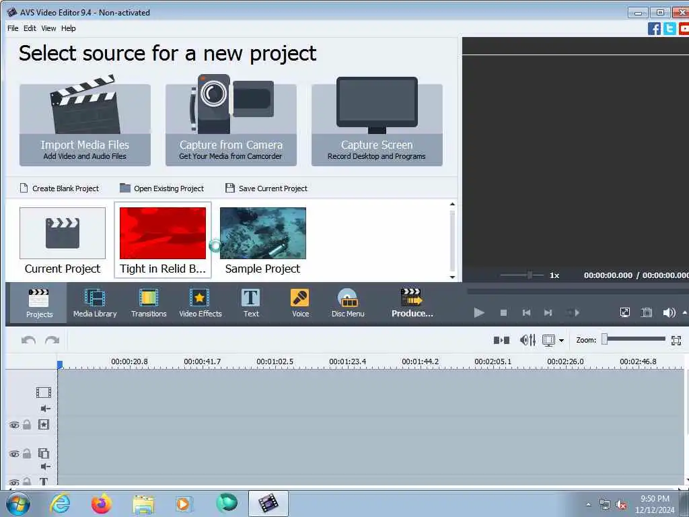
Task: Click Capture Screen tile
Action: click(377, 125)
